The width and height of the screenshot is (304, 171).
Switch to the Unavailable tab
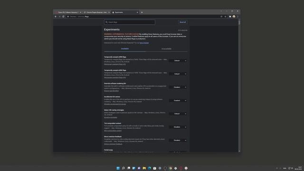tap(166, 49)
